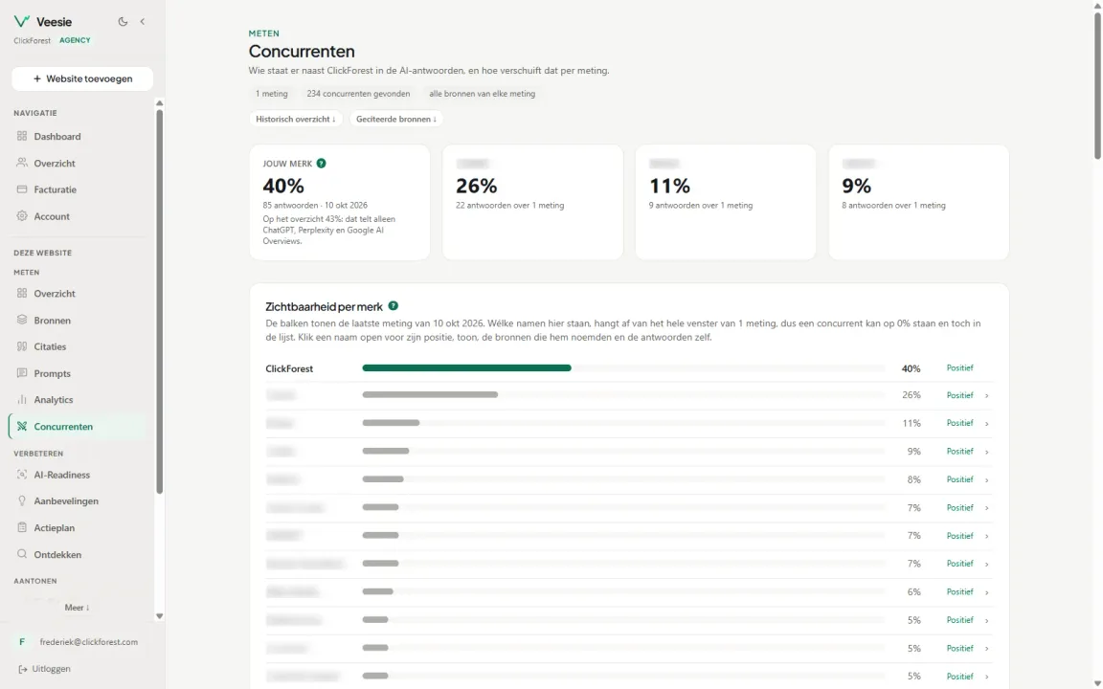Expand the 11% competitor row chevron
1103x689 pixels.
point(987,423)
